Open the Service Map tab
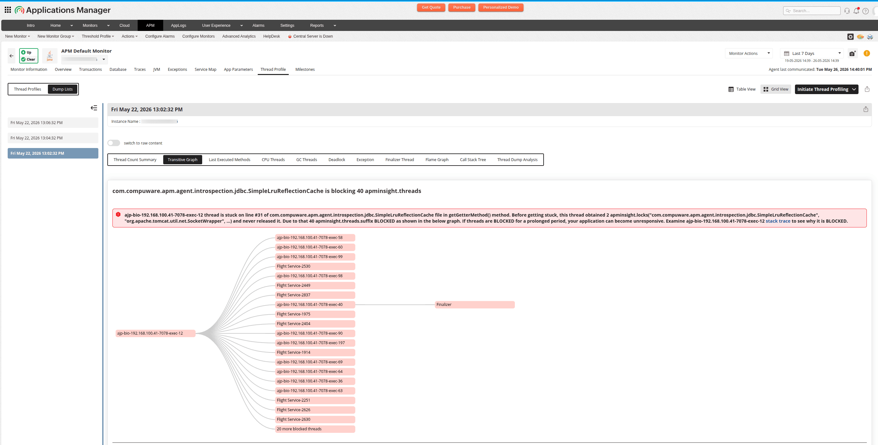This screenshot has height=445, width=878. tap(205, 70)
